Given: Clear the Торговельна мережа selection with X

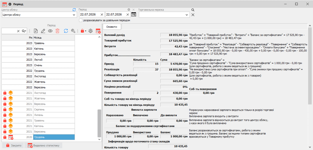Looking at the screenshot, I should (x=193, y=15).
